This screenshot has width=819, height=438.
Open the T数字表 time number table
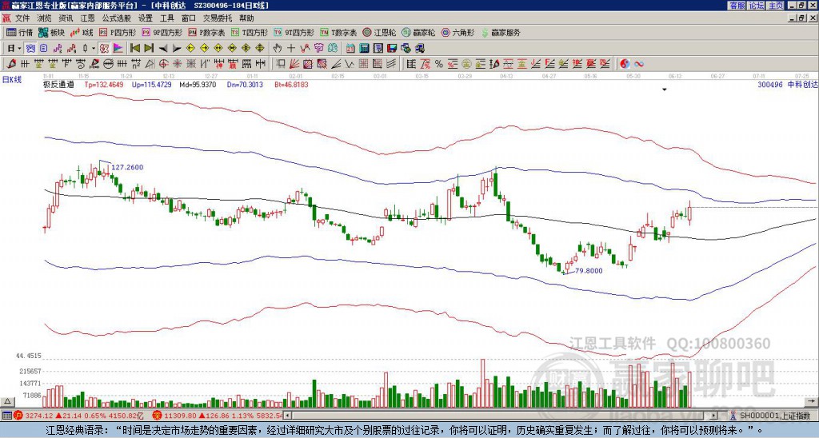(x=338, y=32)
